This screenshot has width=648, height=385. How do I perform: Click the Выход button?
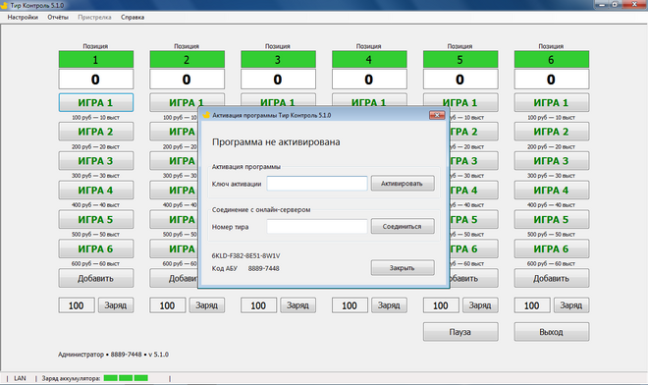tap(552, 332)
